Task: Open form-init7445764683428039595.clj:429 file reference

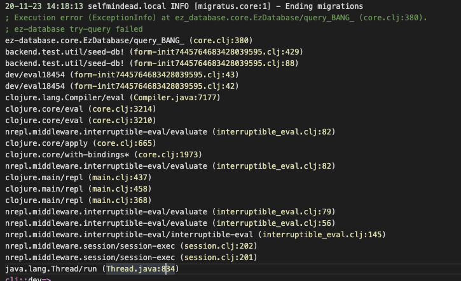Action: point(216,52)
